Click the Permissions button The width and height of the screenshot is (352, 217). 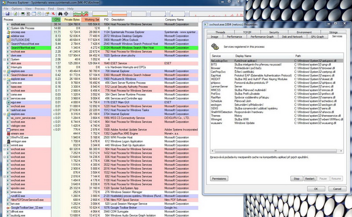(x=219, y=178)
